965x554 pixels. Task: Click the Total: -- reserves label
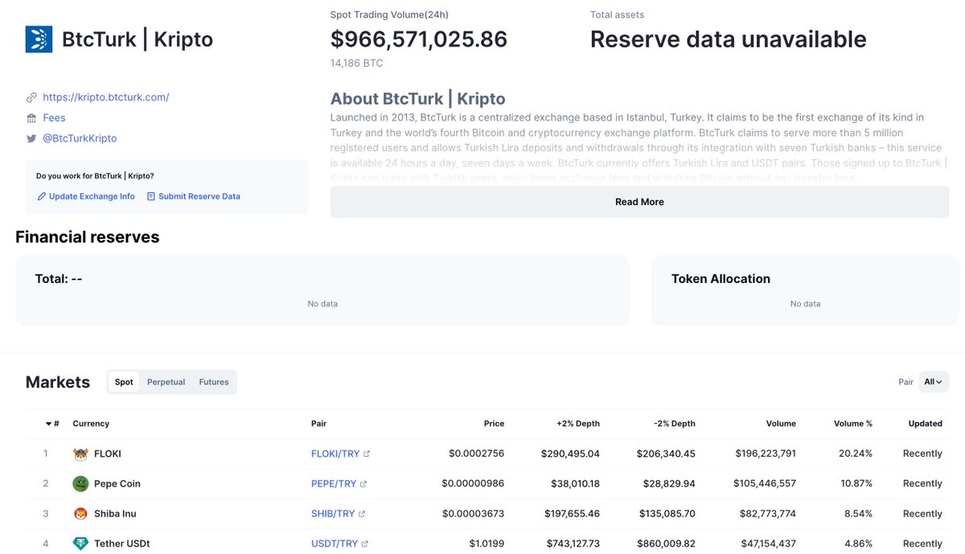click(59, 279)
